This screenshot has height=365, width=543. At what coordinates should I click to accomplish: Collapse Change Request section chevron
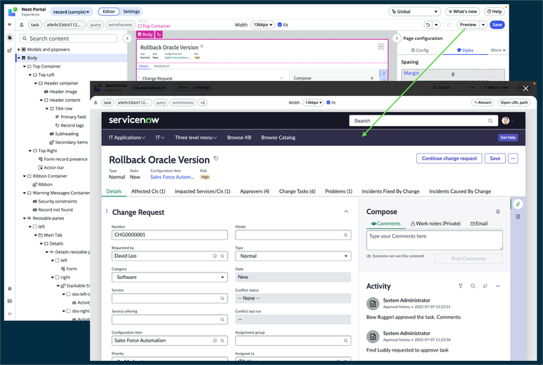(346, 211)
